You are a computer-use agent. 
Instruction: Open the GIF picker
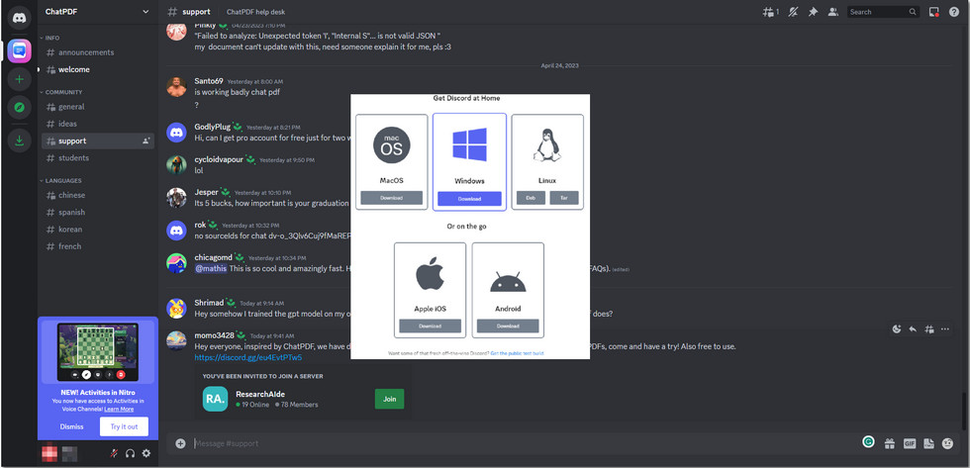pos(909,443)
